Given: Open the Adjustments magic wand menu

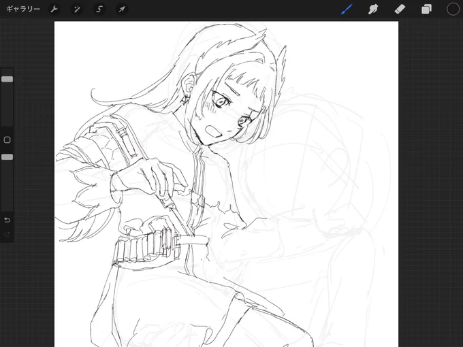Looking at the screenshot, I should pos(77,9).
